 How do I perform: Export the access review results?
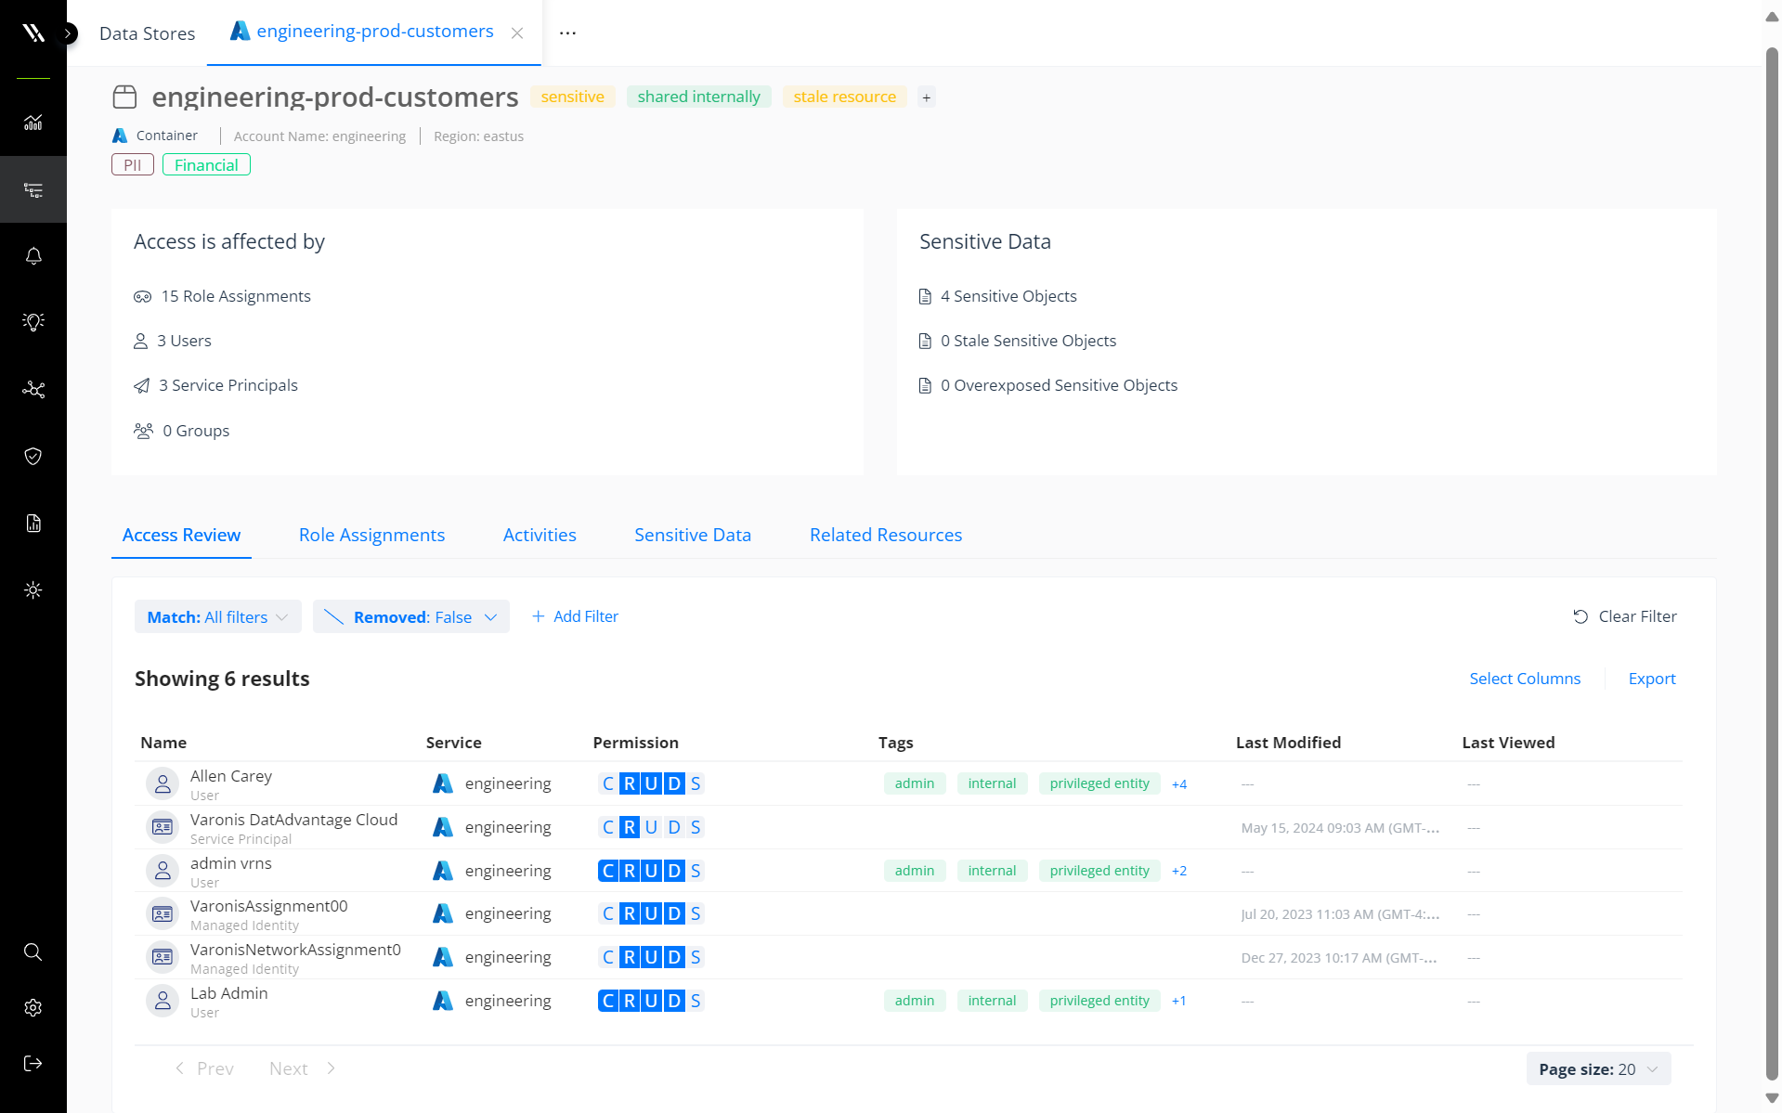[x=1652, y=679]
